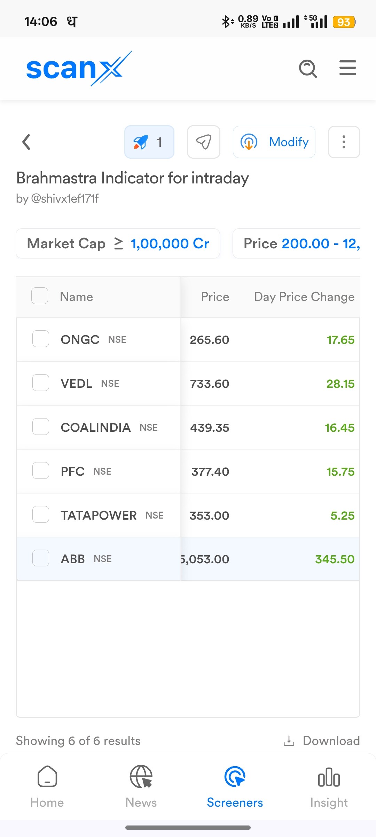The height and width of the screenshot is (837, 376).
Task: Toggle the select-all checkbox in Name header
Action: click(x=40, y=296)
